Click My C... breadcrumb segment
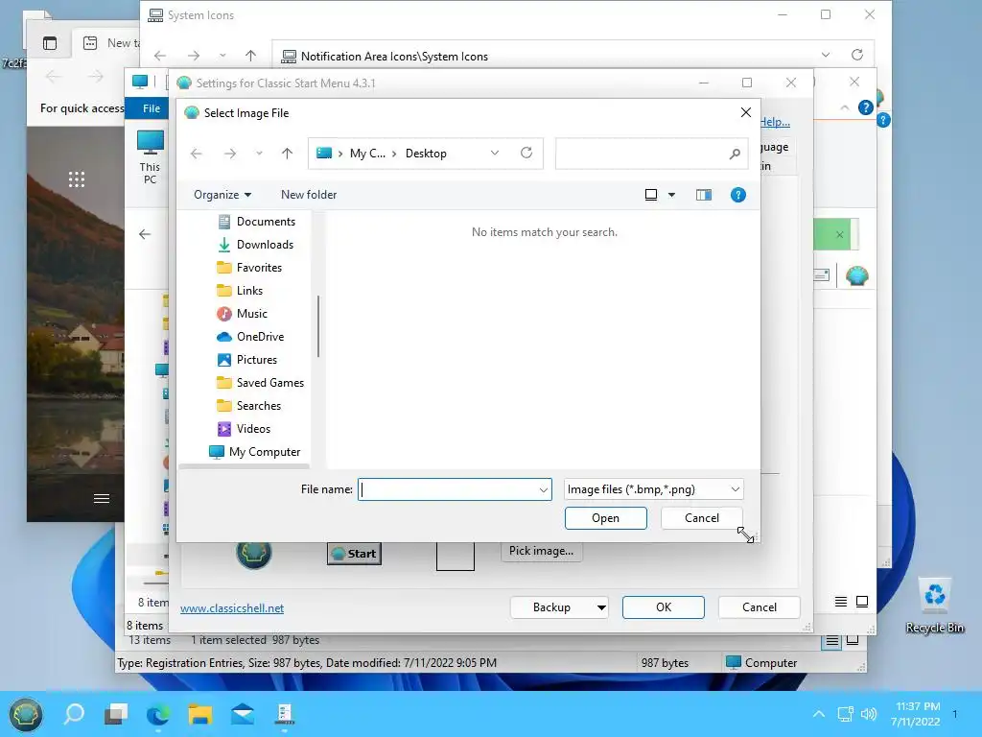Screen dimensions: 982x737 coord(367,154)
